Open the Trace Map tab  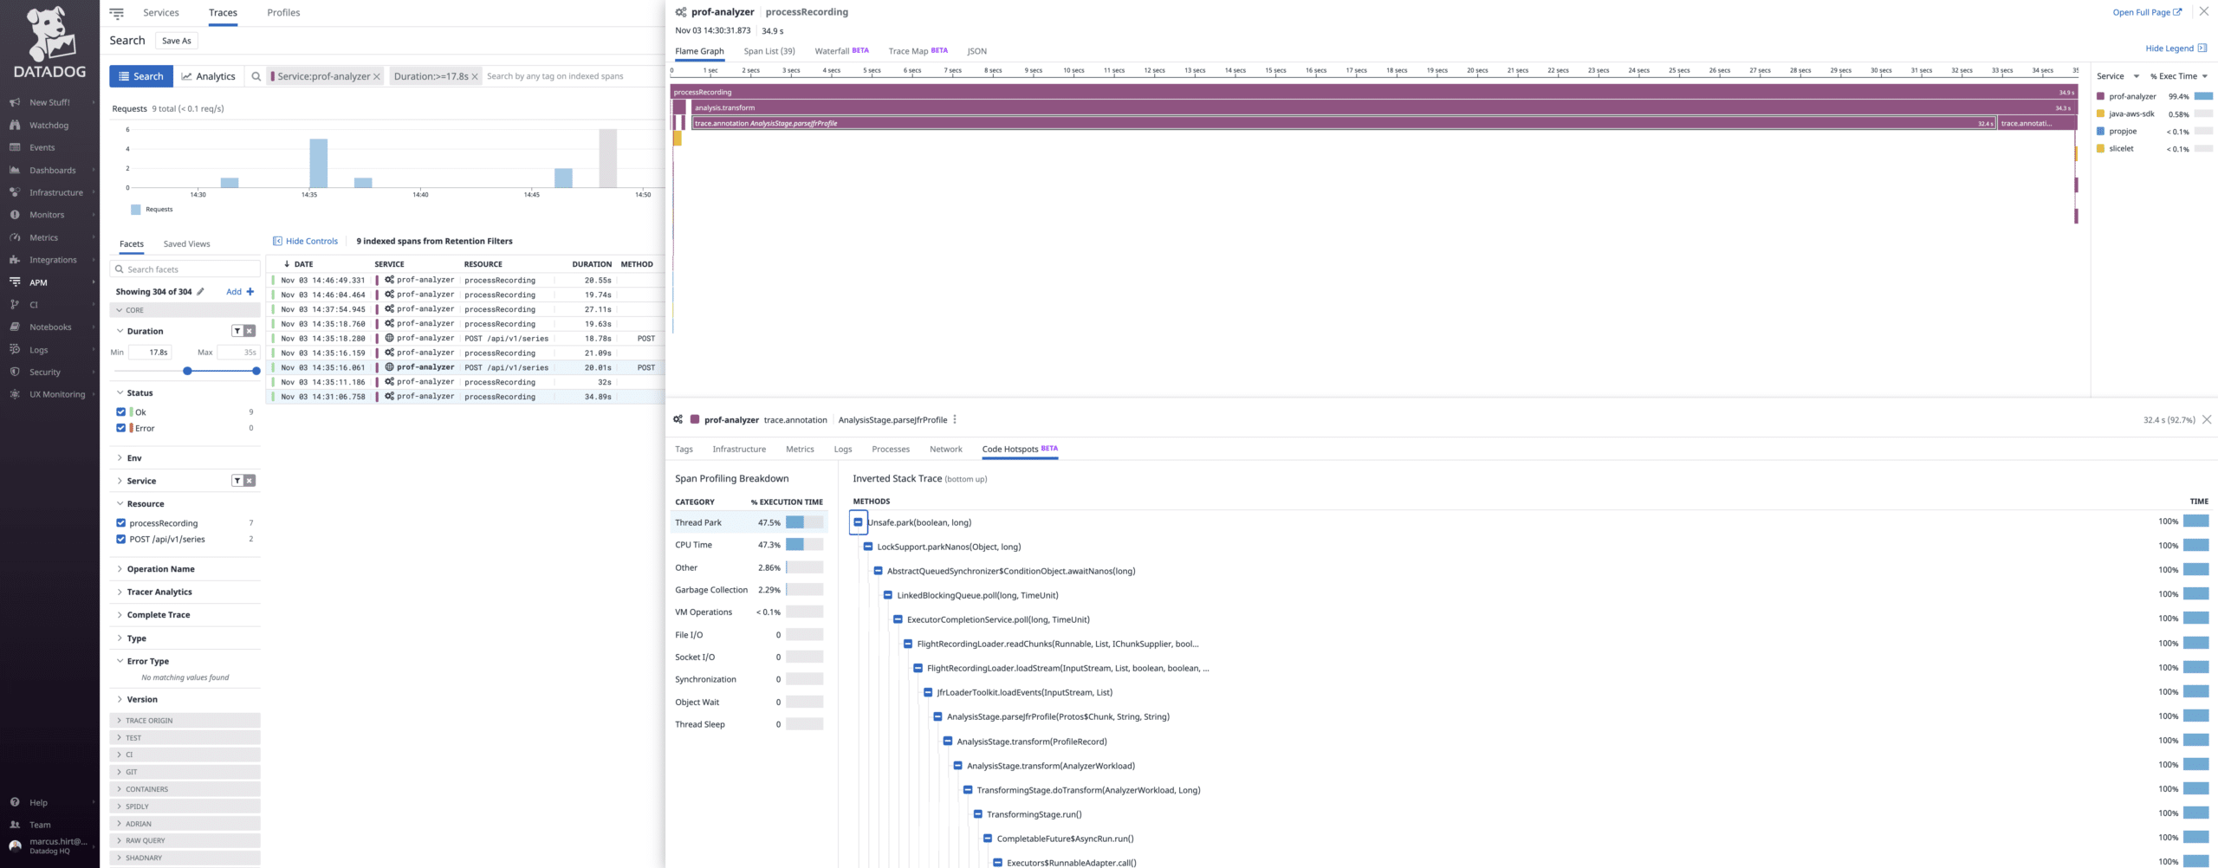point(918,51)
